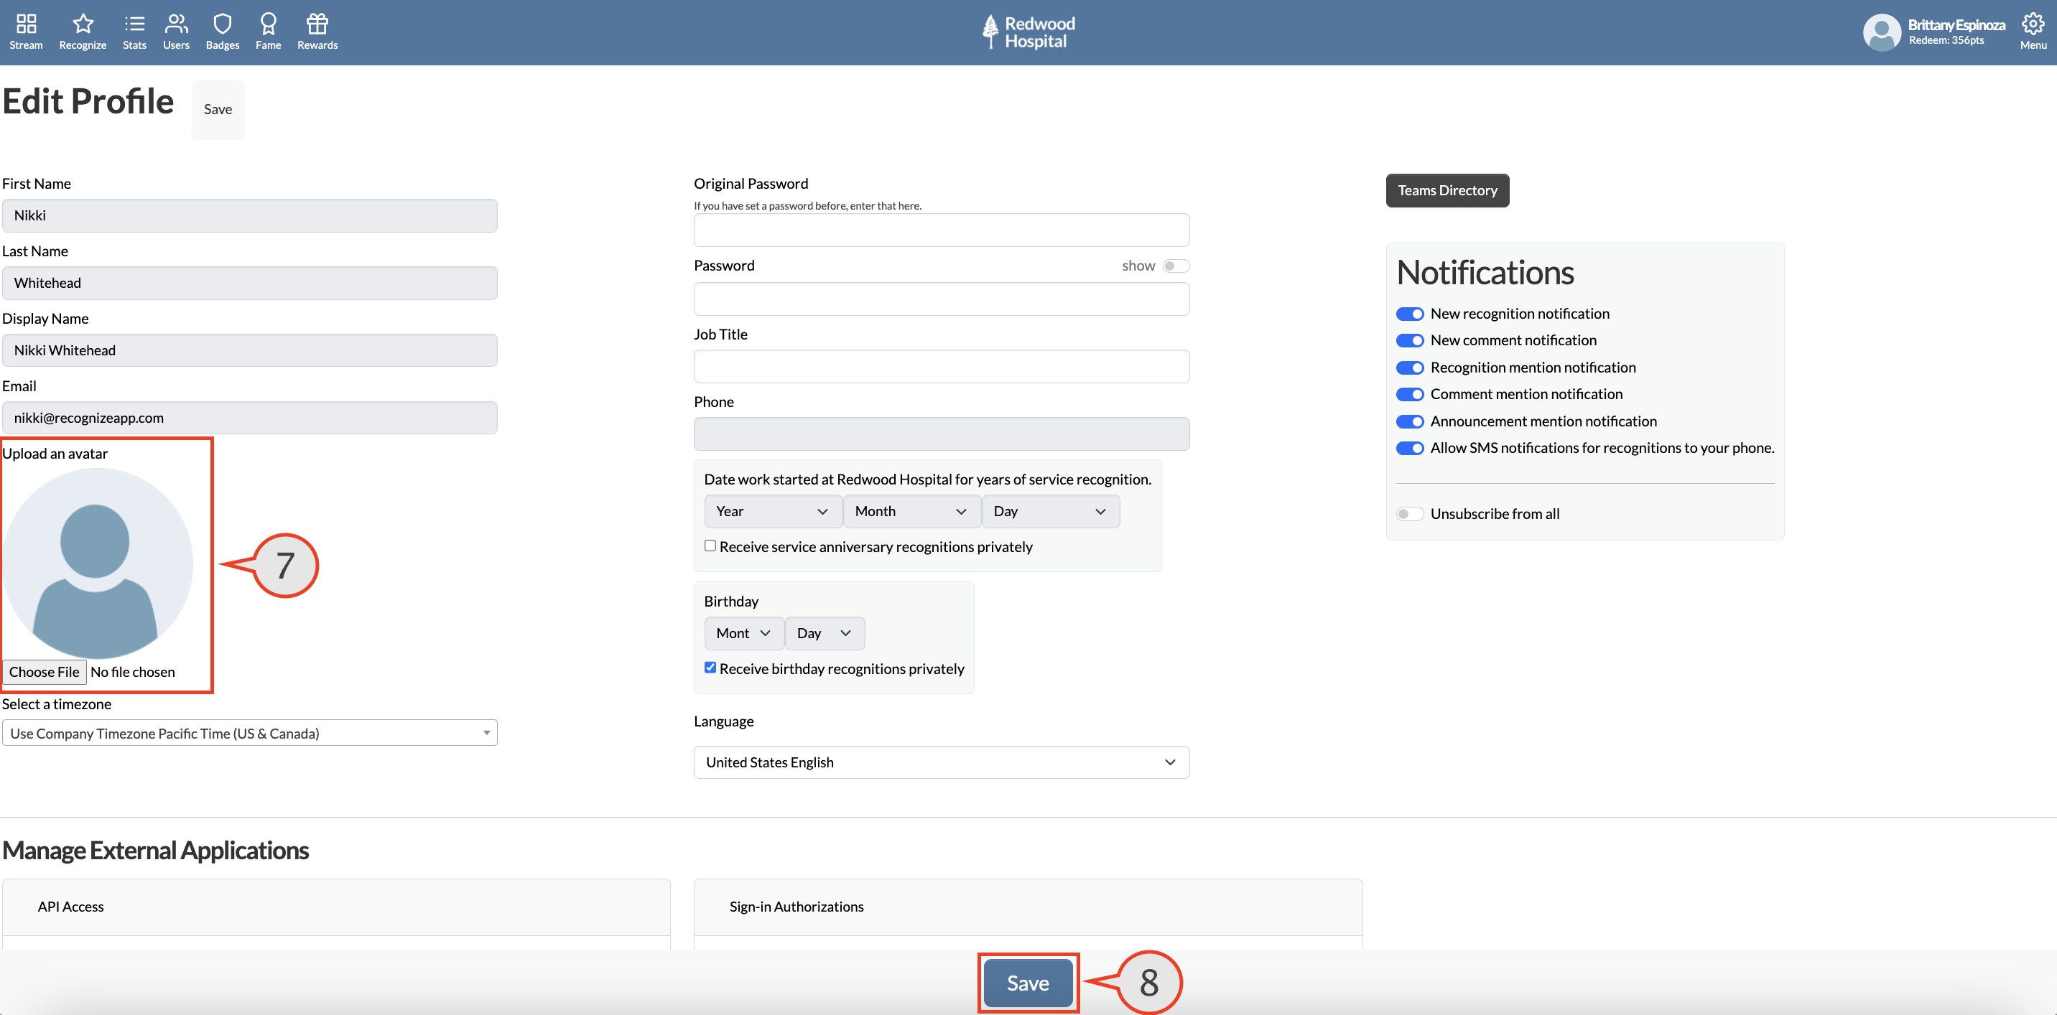Click the Redeem: 356pts text
Viewport: 2057px width, 1015px height.
pos(1946,40)
